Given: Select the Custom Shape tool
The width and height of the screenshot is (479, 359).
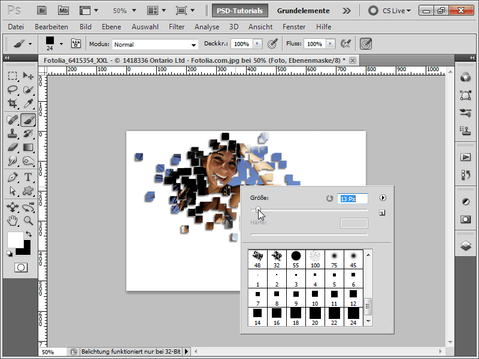Looking at the screenshot, I should click(x=28, y=191).
